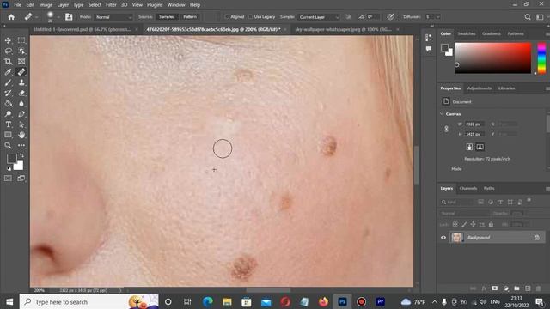Select the Paint Bucket tool

(8, 104)
